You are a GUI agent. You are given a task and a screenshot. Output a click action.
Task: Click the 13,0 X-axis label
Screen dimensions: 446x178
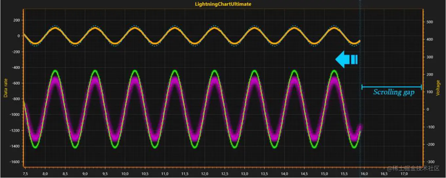pyautogui.click(x=245, y=173)
